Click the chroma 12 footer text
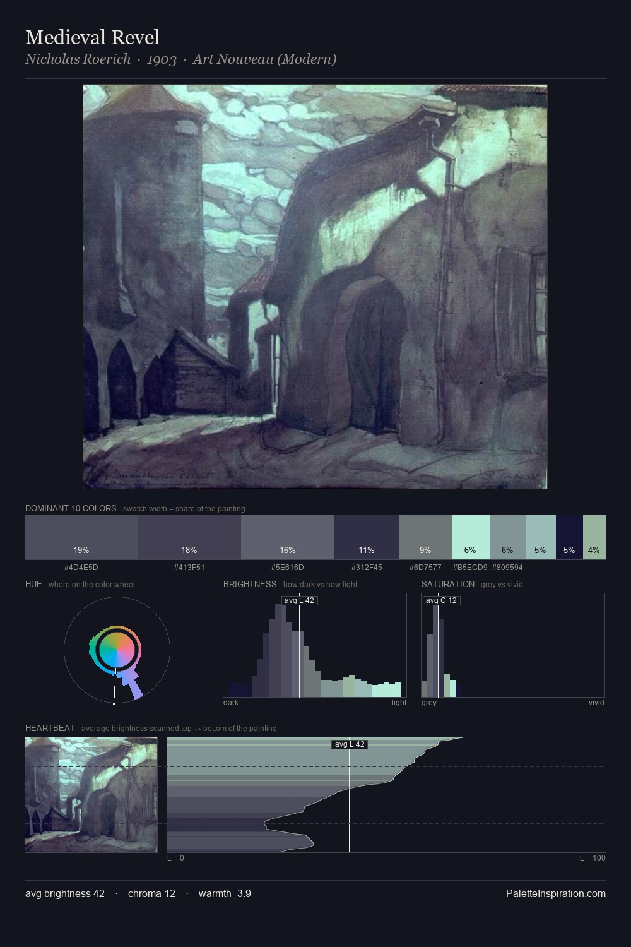The image size is (631, 947). tap(151, 893)
